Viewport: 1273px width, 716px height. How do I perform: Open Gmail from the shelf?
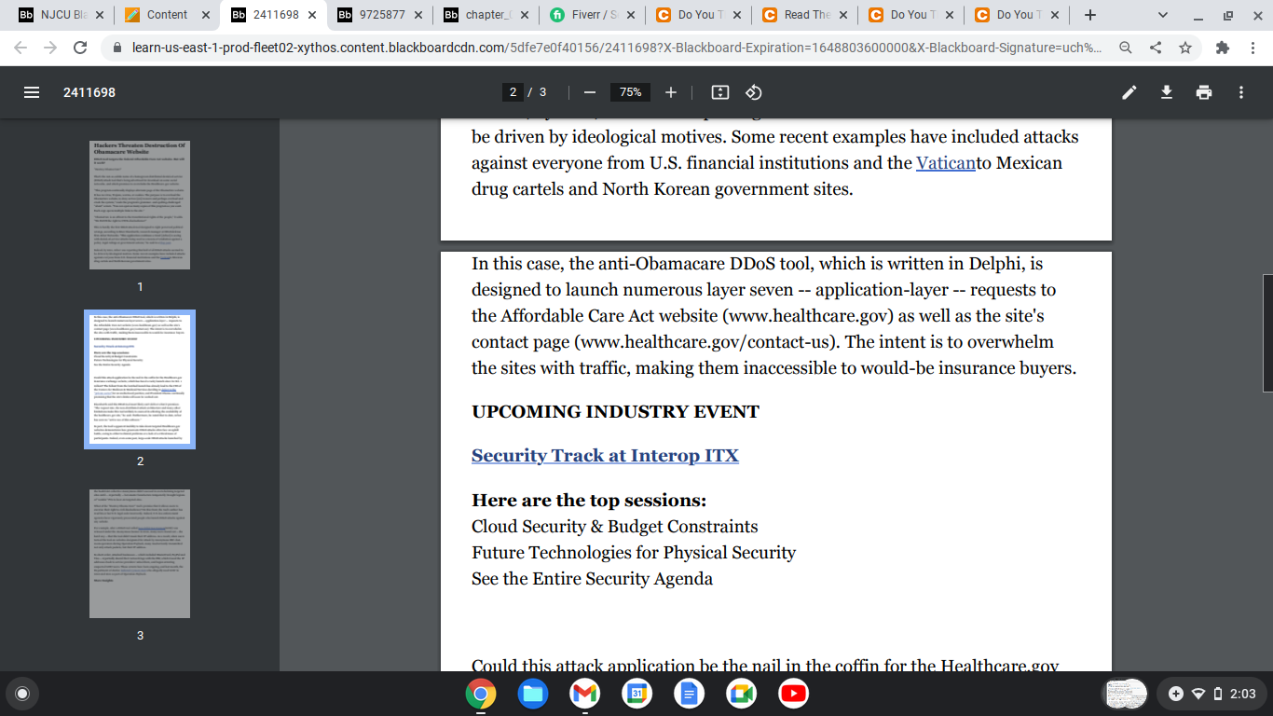pos(584,694)
